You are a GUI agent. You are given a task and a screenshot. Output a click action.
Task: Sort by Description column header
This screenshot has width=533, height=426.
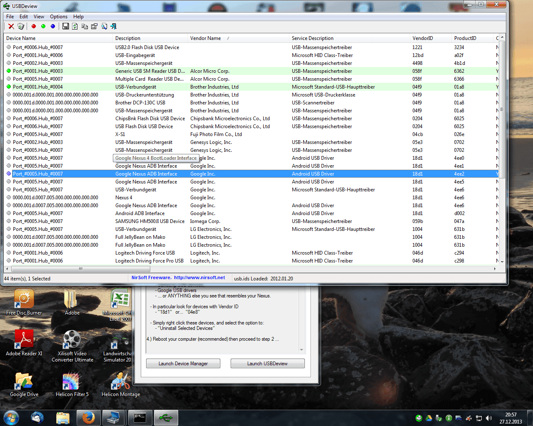coord(151,38)
